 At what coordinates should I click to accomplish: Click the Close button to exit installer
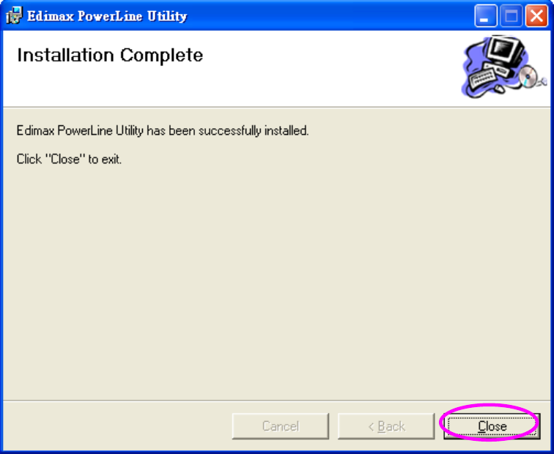pos(492,426)
